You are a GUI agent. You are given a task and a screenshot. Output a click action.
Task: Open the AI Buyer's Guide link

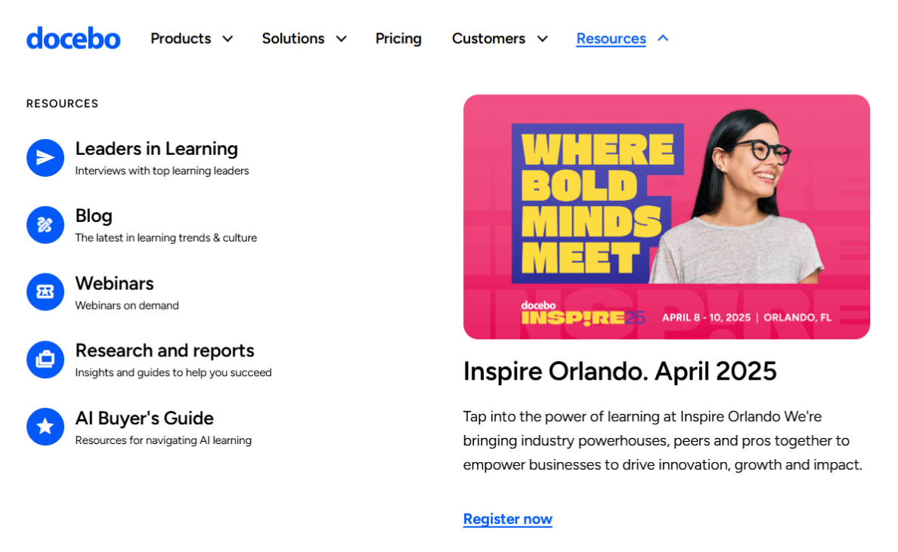[x=144, y=418]
